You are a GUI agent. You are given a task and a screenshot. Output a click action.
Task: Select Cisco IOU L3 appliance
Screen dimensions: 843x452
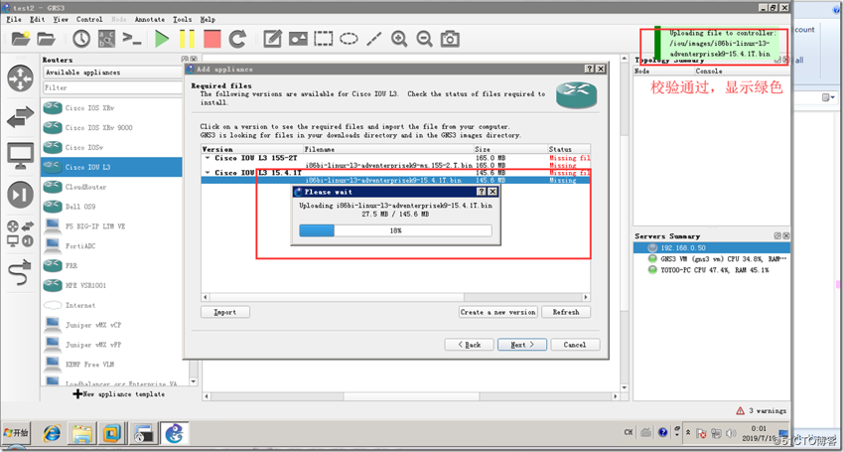tap(114, 167)
